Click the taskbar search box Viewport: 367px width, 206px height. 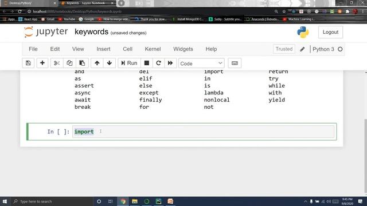(52, 201)
